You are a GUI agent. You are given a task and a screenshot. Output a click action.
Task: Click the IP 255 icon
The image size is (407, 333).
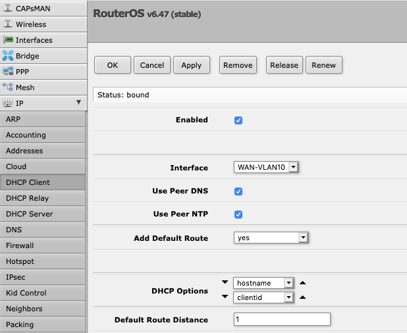[7, 103]
